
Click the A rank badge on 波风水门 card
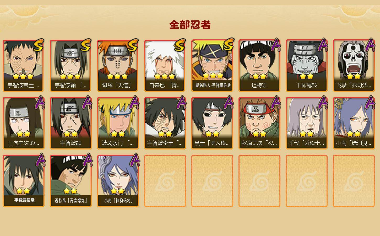134,103
